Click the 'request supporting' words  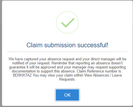tap(111, 67)
